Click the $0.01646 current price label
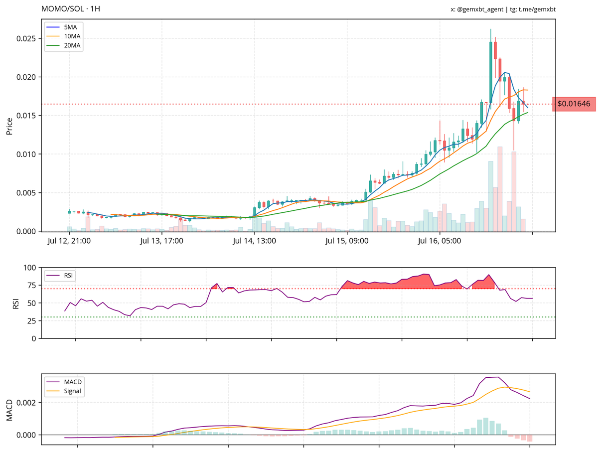 coord(574,104)
